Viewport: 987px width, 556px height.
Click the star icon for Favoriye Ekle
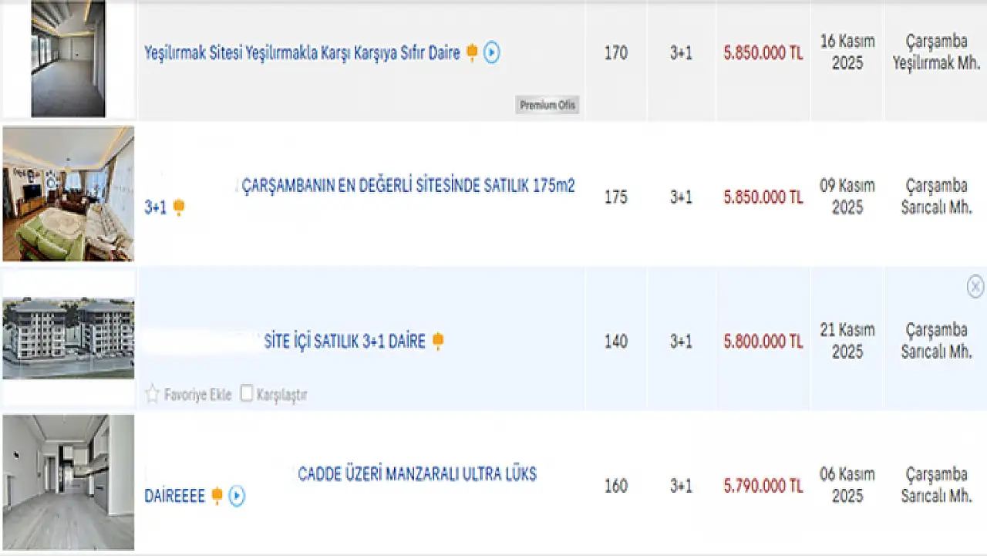(152, 394)
